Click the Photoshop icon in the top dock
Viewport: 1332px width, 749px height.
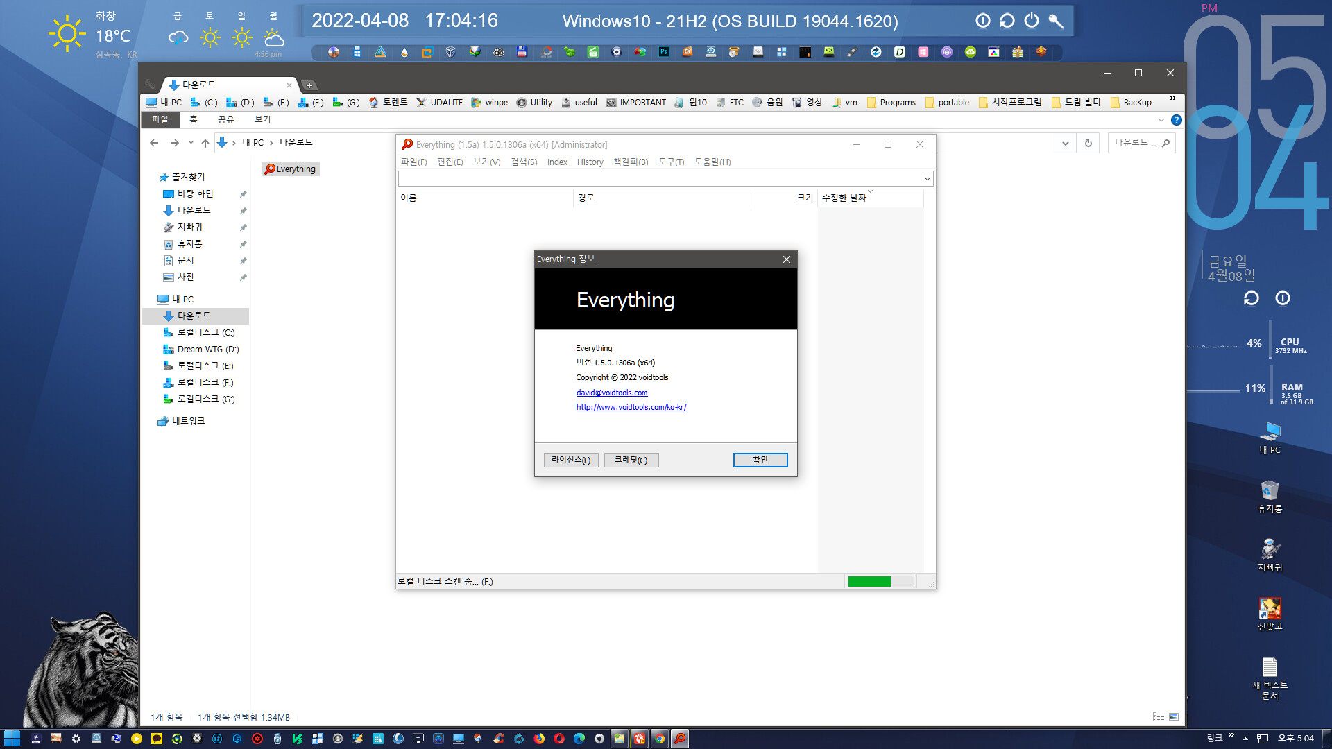click(x=664, y=52)
